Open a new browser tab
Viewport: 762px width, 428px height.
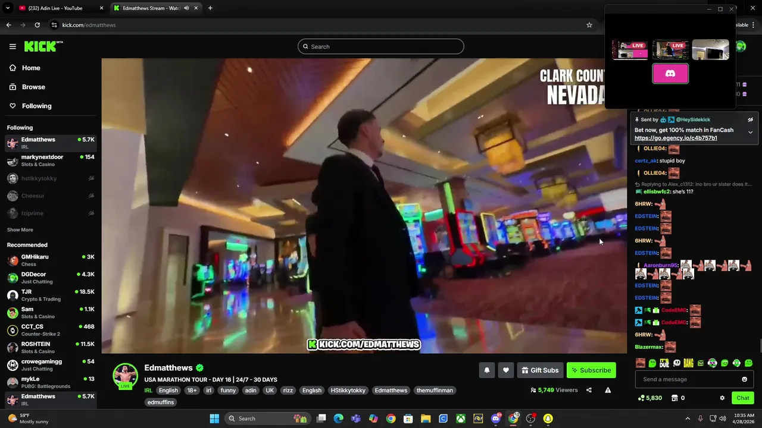210,8
